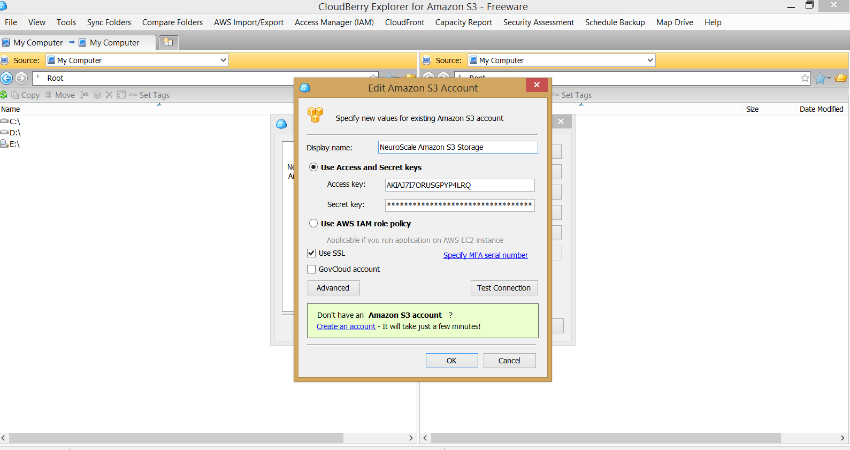Viewport: 850px width, 450px height.
Task: Click the Secret key input field
Action: coord(460,205)
